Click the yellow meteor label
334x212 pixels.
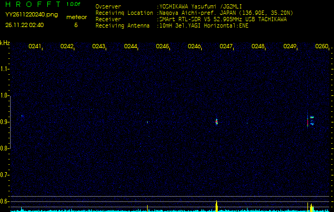(x=75, y=17)
